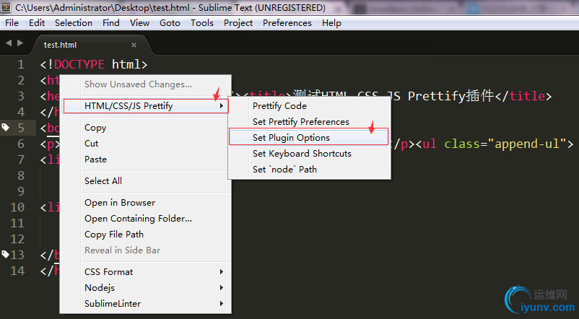Click the bookmark icon on line 5
This screenshot has height=319, width=579.
pos(6,128)
